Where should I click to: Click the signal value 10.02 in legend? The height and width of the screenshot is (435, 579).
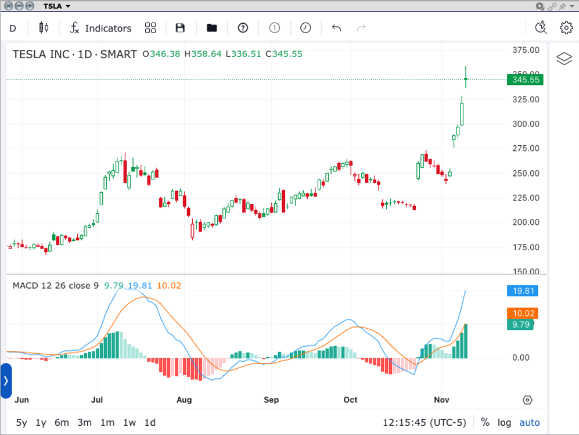[169, 285]
